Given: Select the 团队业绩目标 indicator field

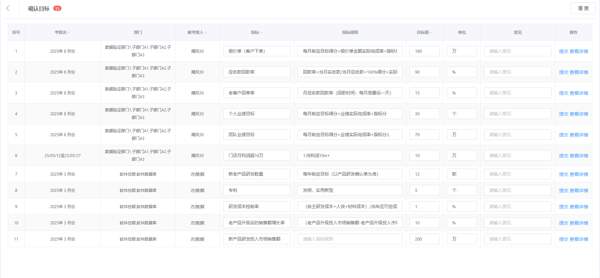Looking at the screenshot, I should pos(256,135).
